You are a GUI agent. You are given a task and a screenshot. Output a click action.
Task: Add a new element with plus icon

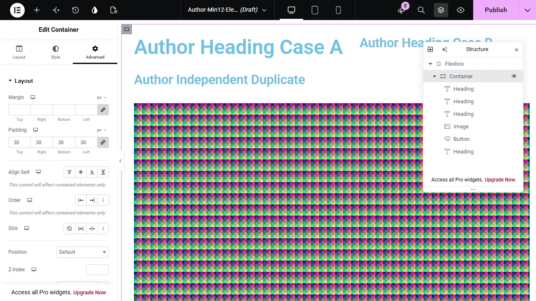coord(37,10)
